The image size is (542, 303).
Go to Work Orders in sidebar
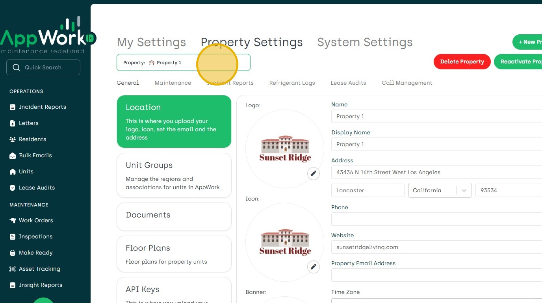coord(36,221)
